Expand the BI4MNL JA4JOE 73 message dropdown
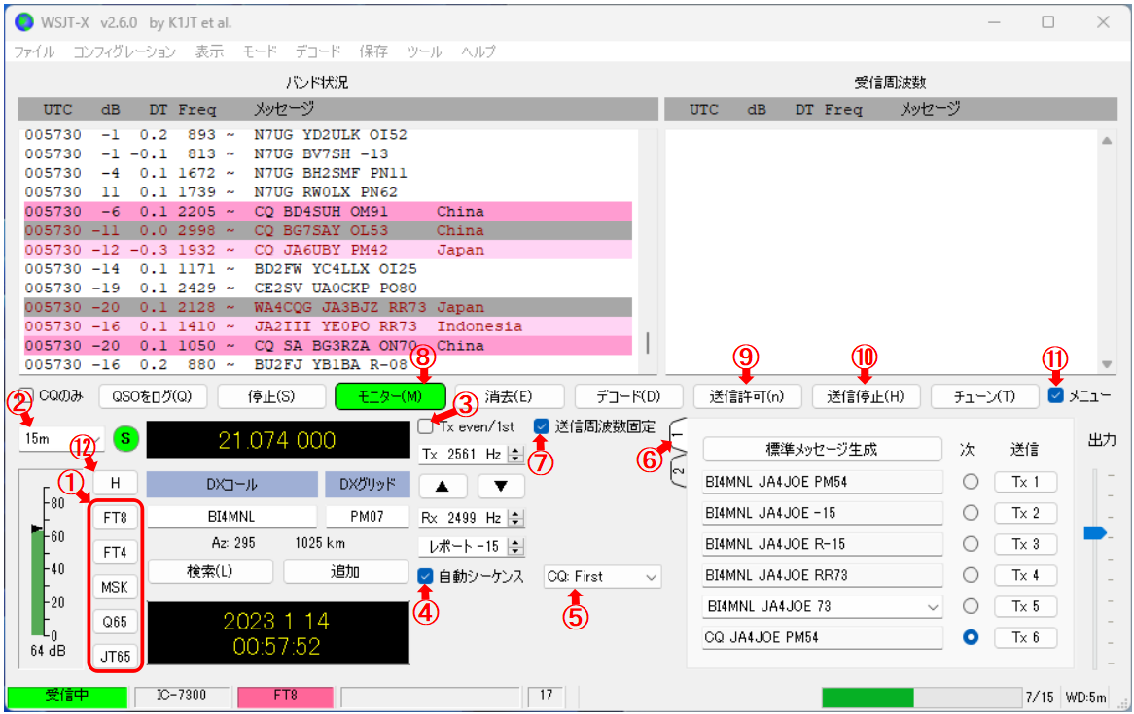Viewport: 1134px width, 714px height. point(933,607)
